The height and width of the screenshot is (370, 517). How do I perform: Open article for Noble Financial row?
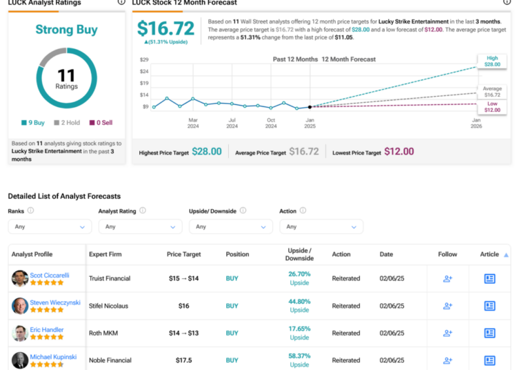coord(489,360)
